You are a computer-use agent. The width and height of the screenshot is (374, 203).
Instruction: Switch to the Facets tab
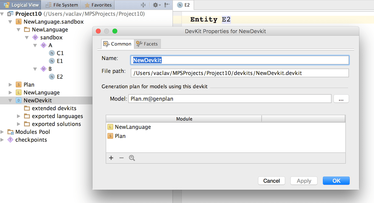point(147,44)
